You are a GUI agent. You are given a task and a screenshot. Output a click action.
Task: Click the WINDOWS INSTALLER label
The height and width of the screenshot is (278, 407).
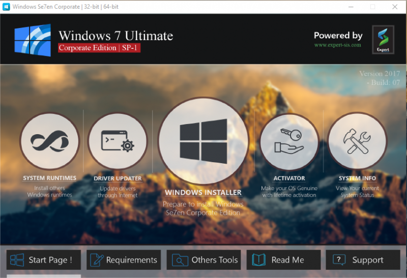(203, 193)
